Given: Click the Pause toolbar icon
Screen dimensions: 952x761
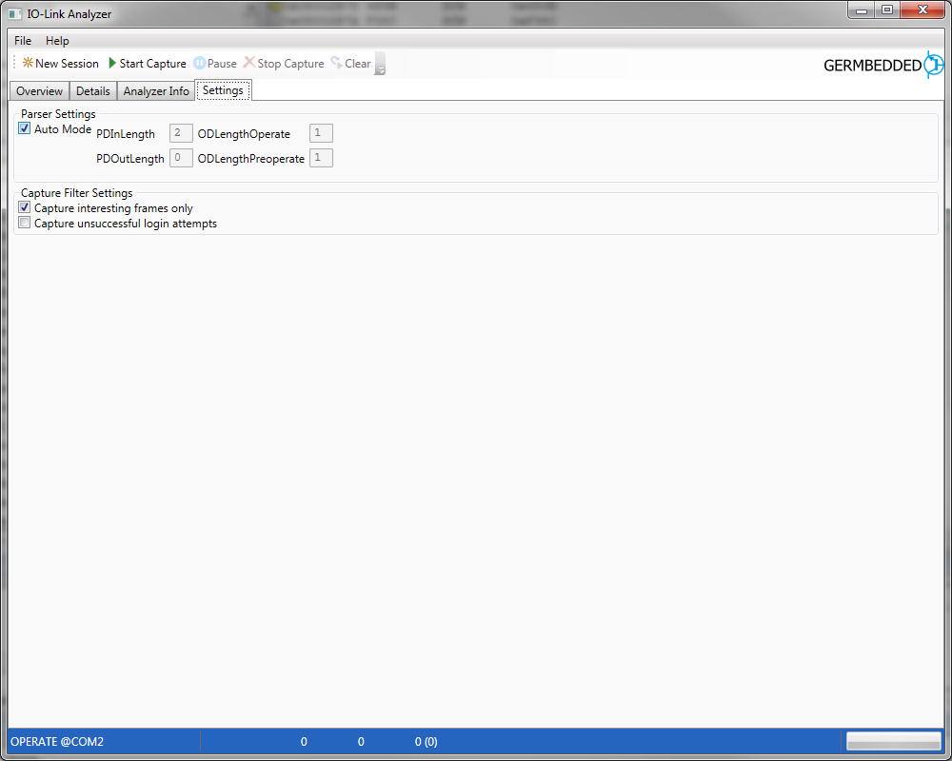Looking at the screenshot, I should click(199, 63).
